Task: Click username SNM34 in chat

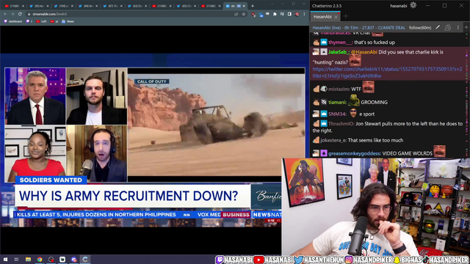Action: click(337, 114)
